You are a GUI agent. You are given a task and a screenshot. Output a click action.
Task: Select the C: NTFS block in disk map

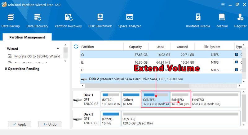point(156,99)
